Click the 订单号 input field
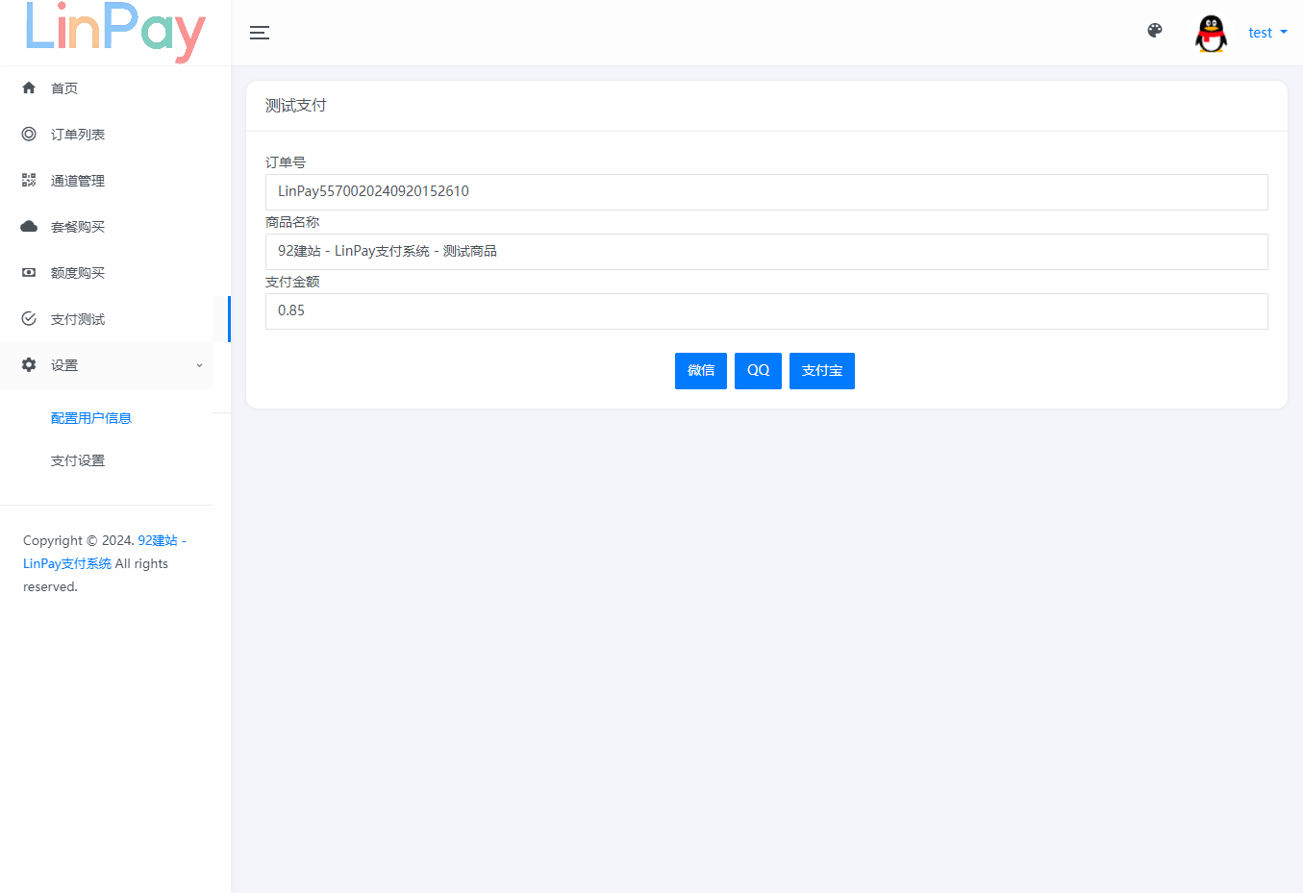The height and width of the screenshot is (893, 1303). [x=766, y=192]
